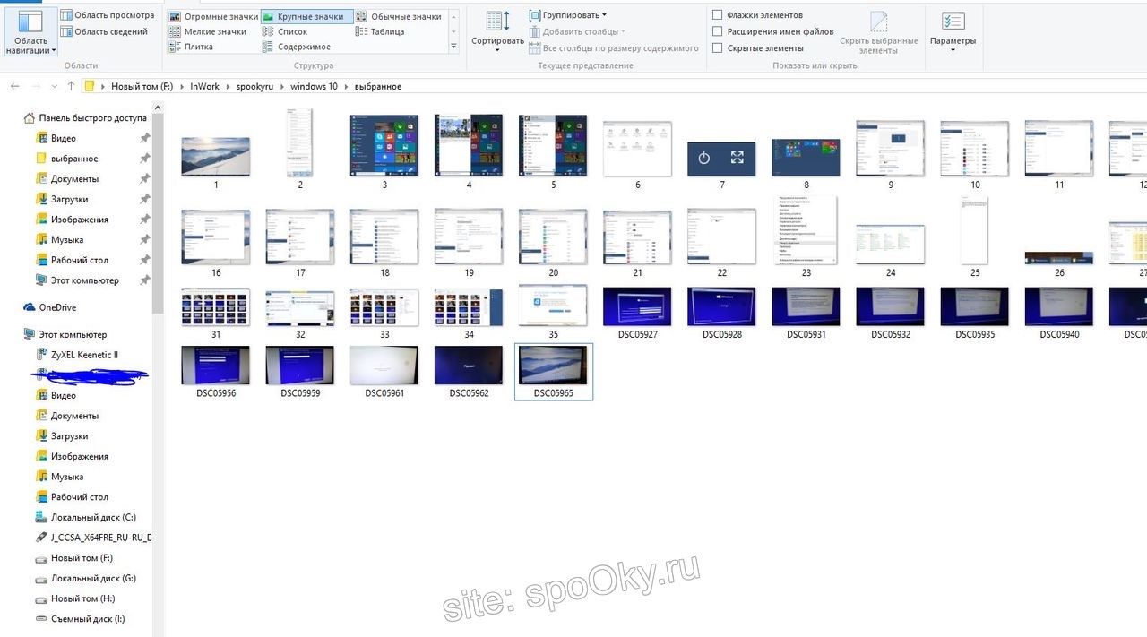Go to InWork breadcrumb
The width and height of the screenshot is (1147, 637).
(204, 87)
